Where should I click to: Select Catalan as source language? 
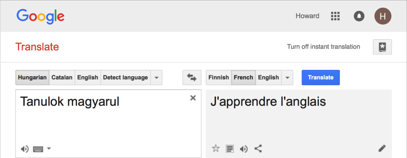click(62, 77)
